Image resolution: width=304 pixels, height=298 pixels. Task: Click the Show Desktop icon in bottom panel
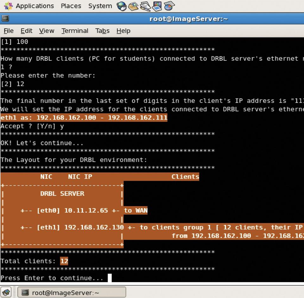6,292
